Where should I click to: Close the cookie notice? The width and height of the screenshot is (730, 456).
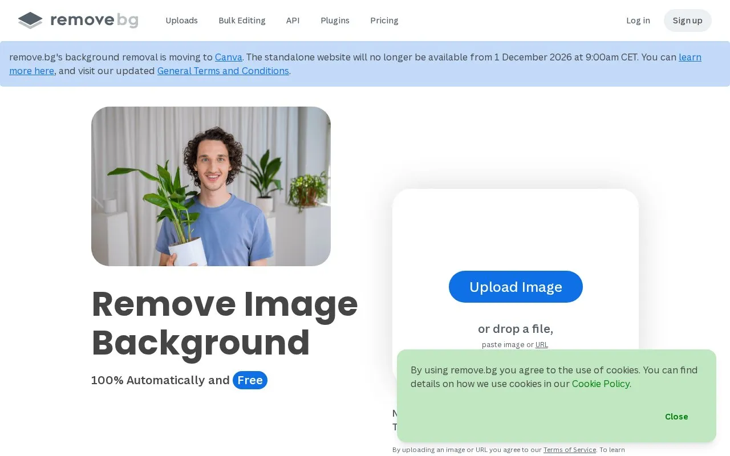pos(676,417)
